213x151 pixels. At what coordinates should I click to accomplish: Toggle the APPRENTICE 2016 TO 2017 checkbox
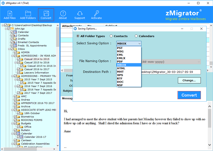[15, 103]
